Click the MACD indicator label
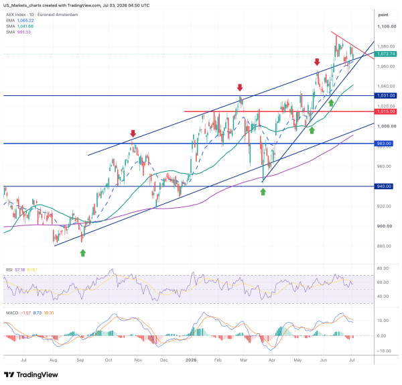402x385 pixels. coord(12,313)
